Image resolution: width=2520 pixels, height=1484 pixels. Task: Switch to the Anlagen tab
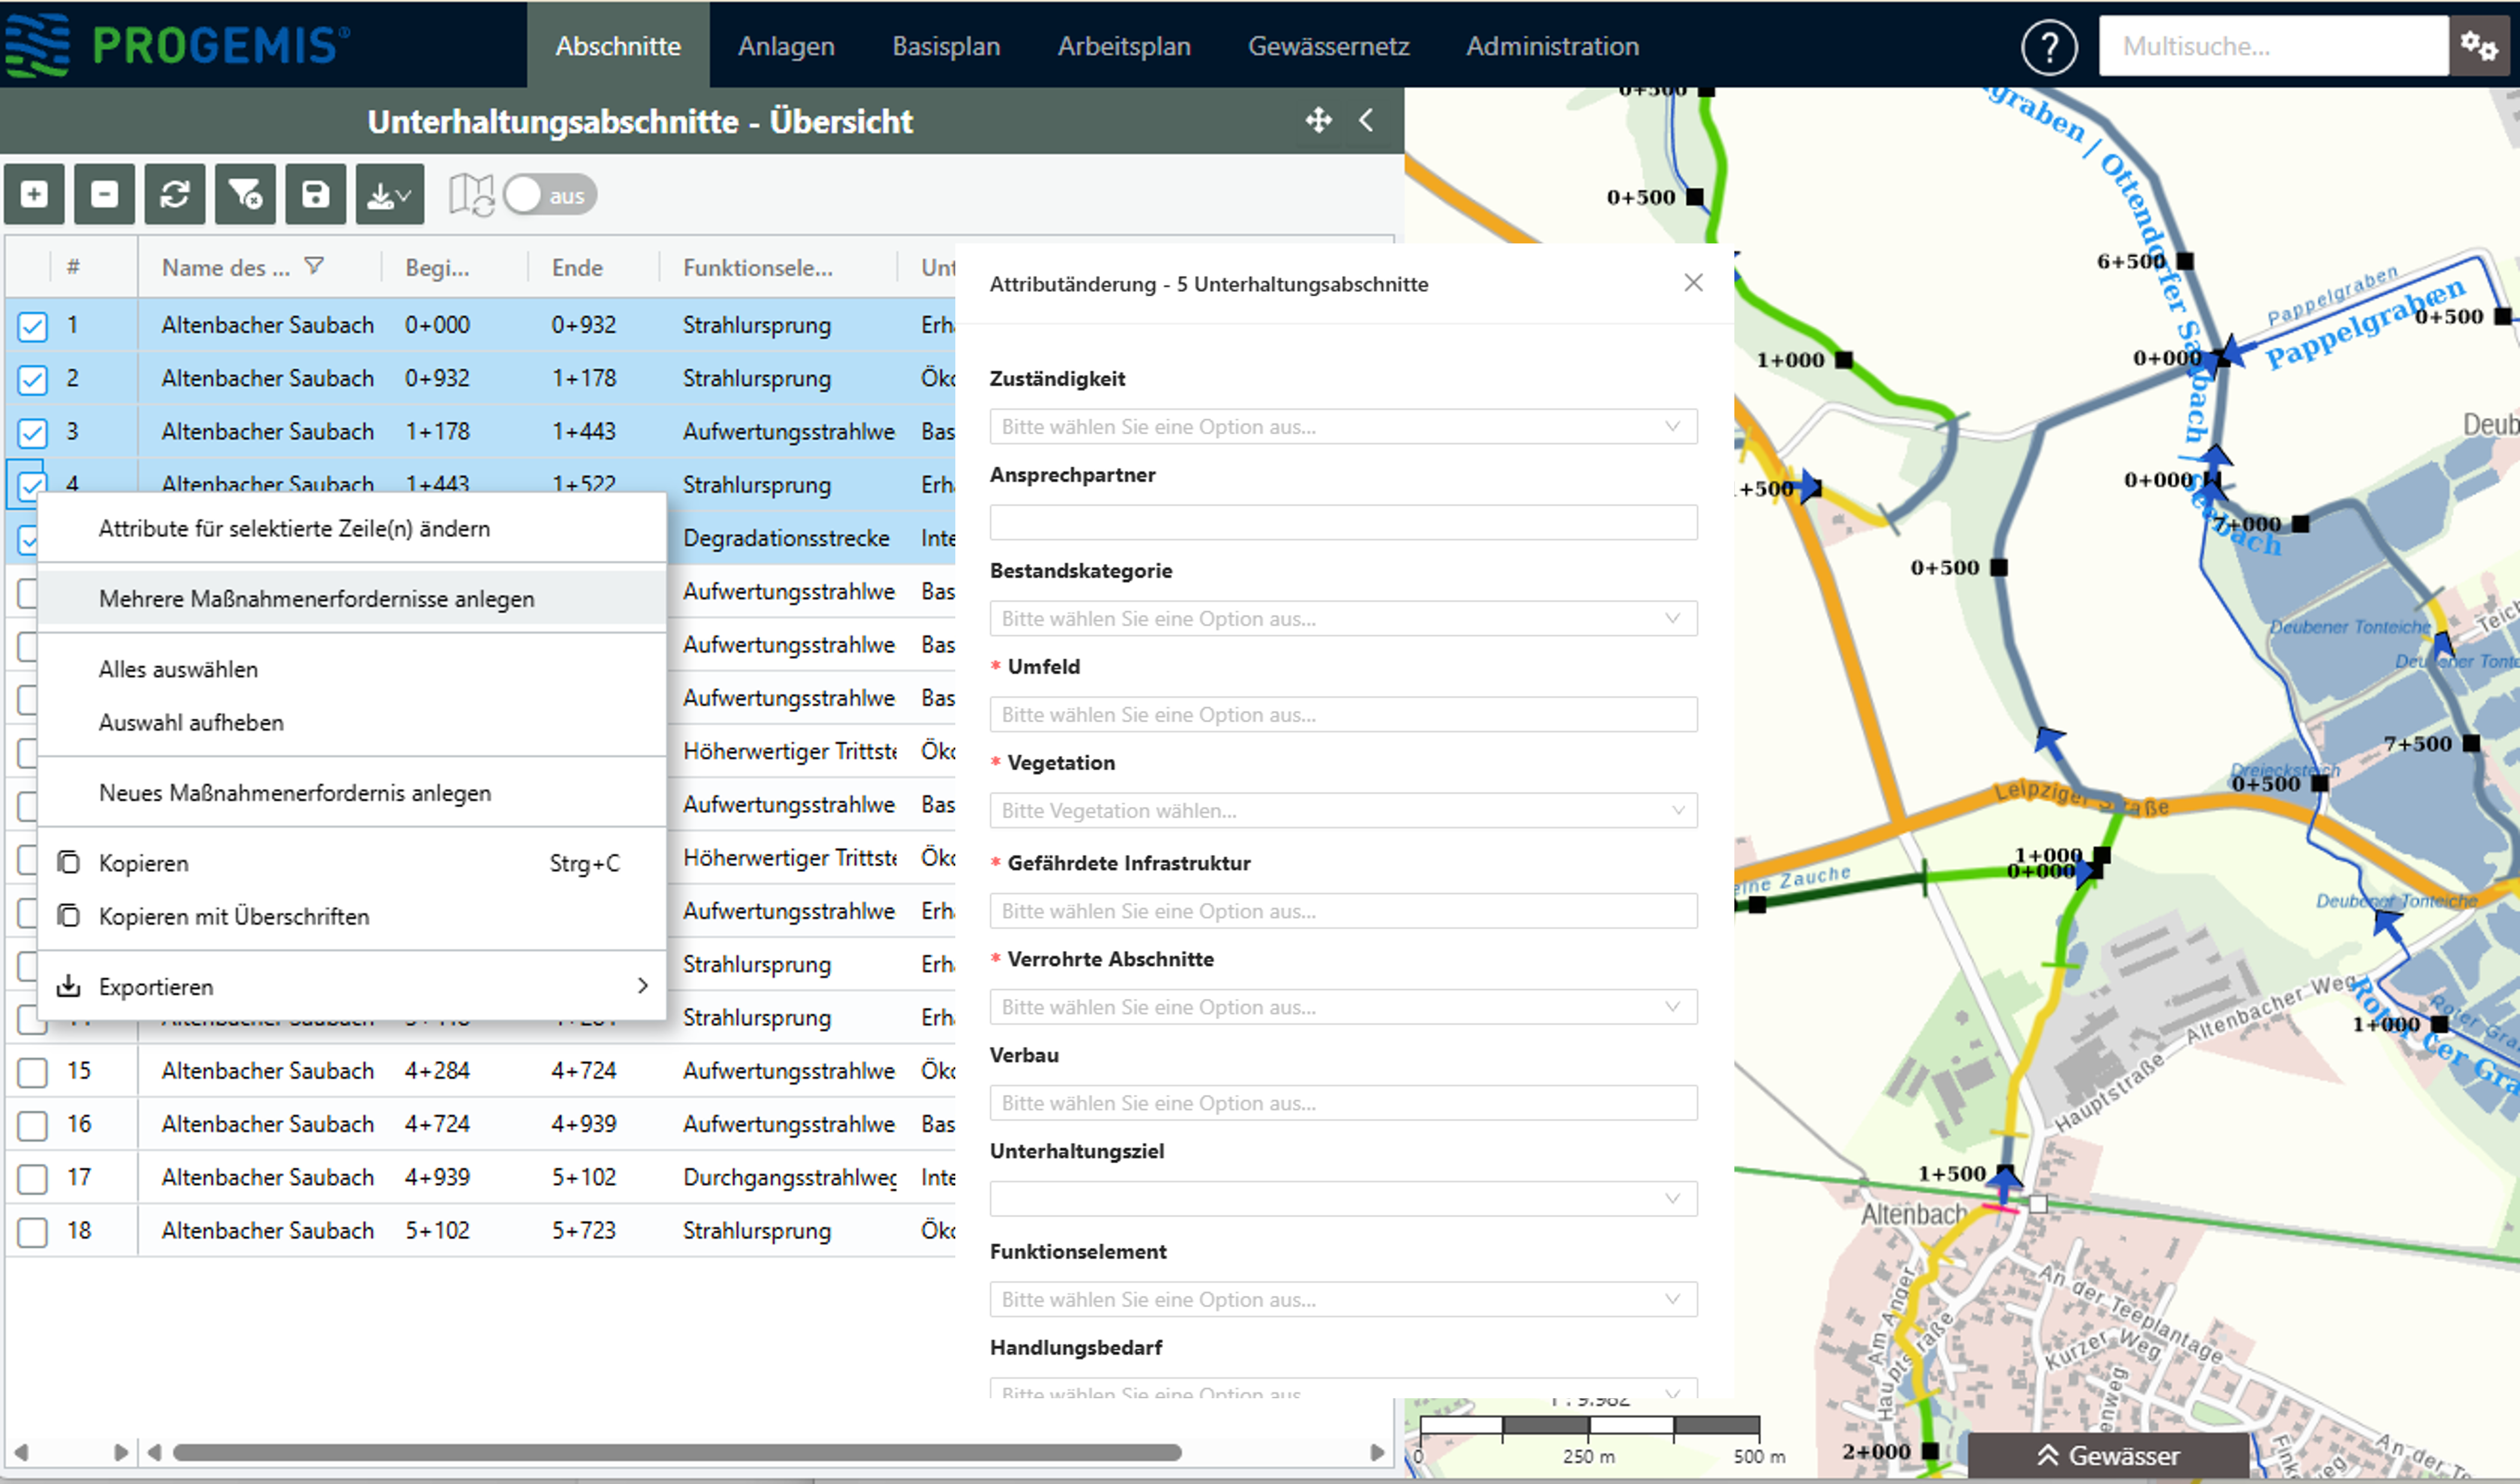click(x=786, y=46)
